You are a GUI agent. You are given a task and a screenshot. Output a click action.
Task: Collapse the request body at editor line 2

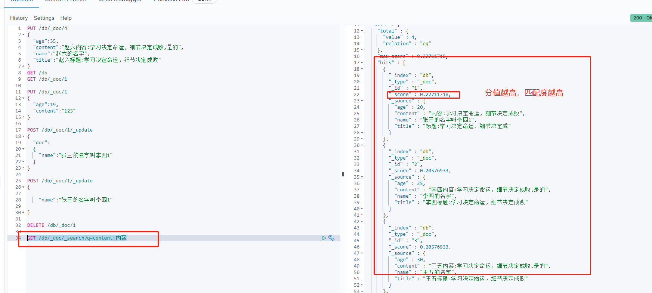pos(23,35)
